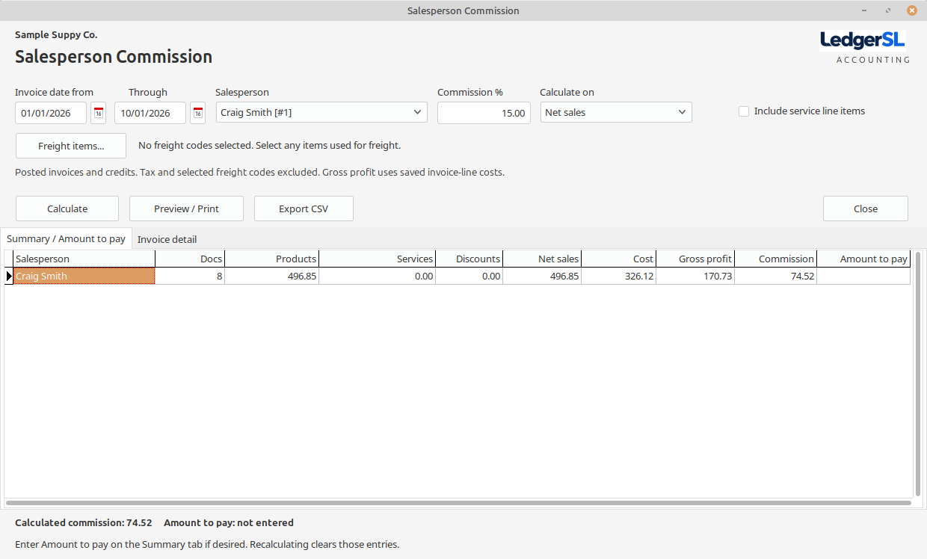
Task: Click the Salesperson column header
Action: coord(84,259)
